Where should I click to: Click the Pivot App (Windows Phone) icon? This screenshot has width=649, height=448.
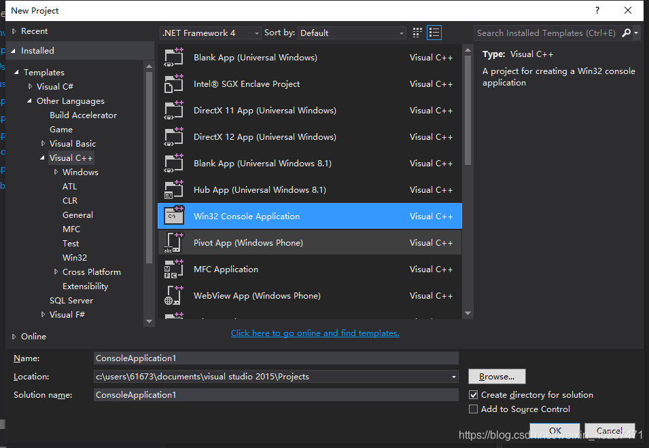pyautogui.click(x=174, y=242)
